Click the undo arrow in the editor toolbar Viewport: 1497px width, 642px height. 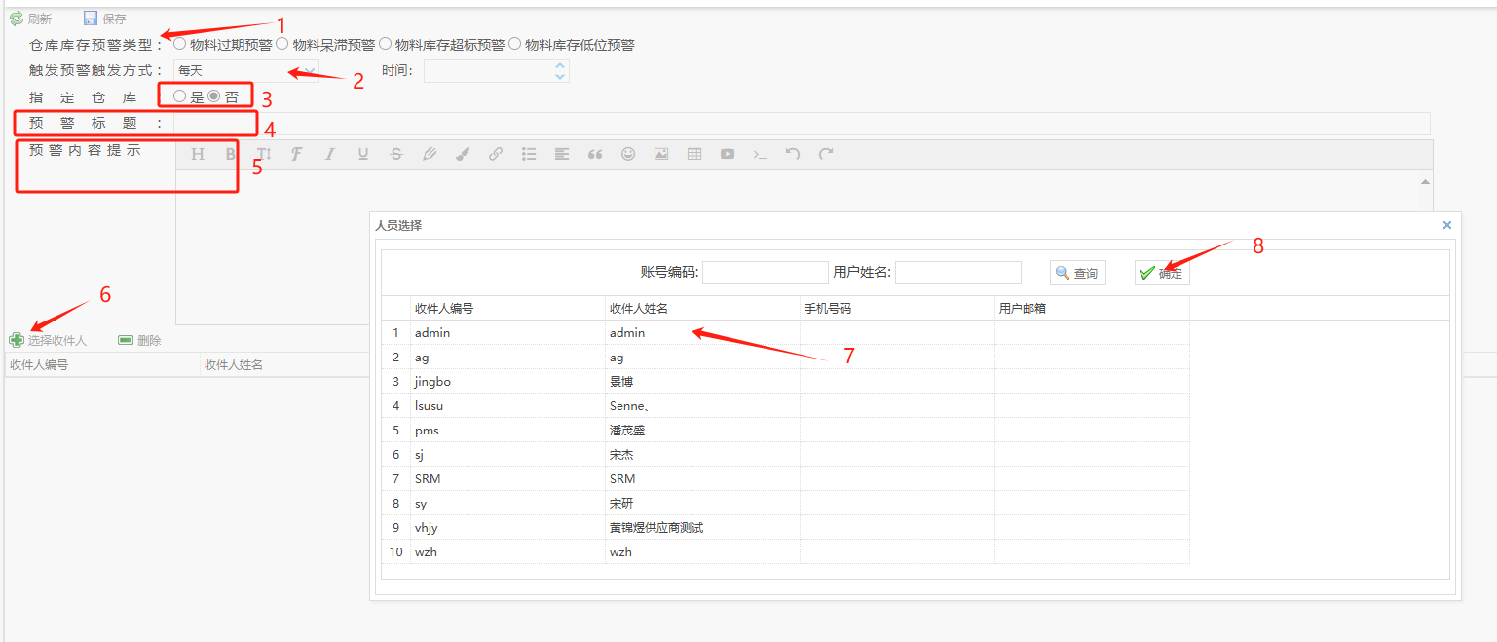point(793,154)
